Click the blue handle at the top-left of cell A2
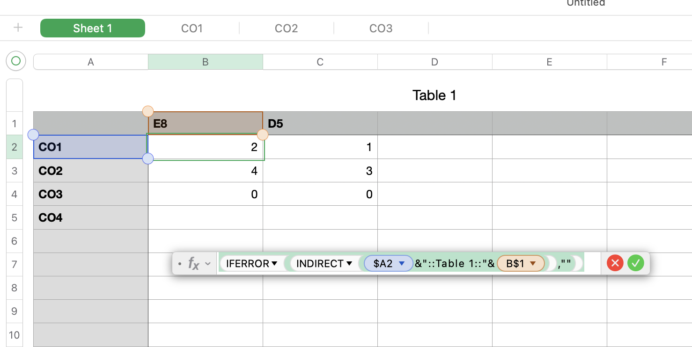The width and height of the screenshot is (692, 347). click(33, 135)
